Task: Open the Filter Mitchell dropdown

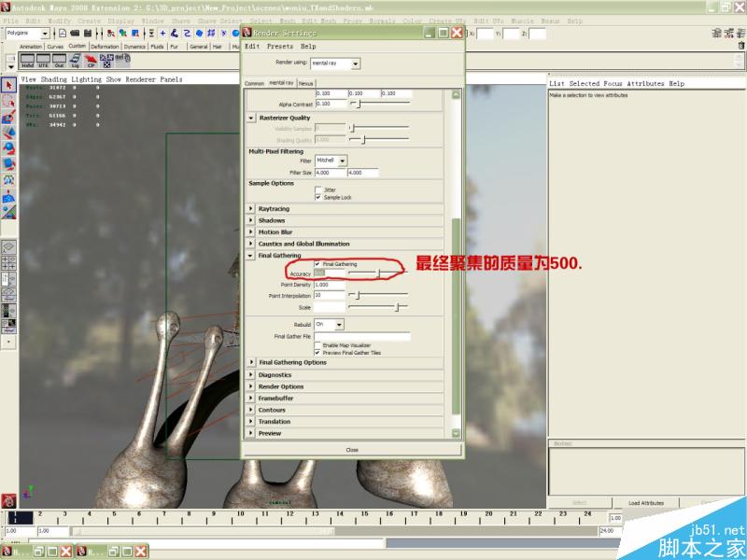Action: click(x=331, y=161)
